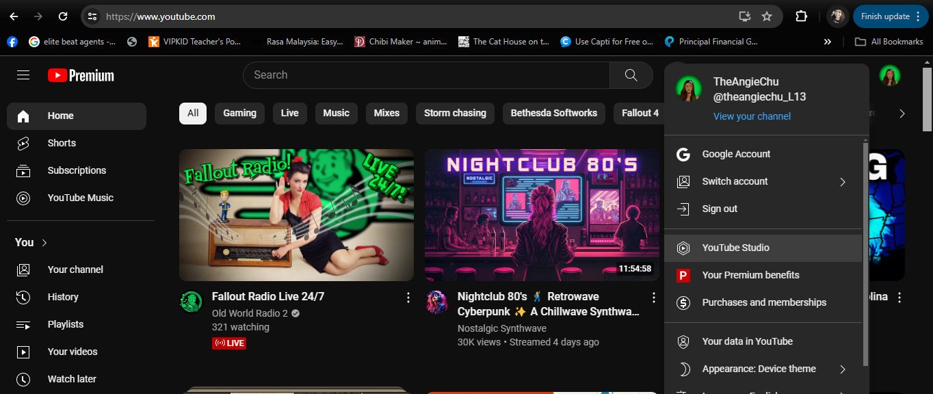Open History in the sidebar

coord(77,297)
